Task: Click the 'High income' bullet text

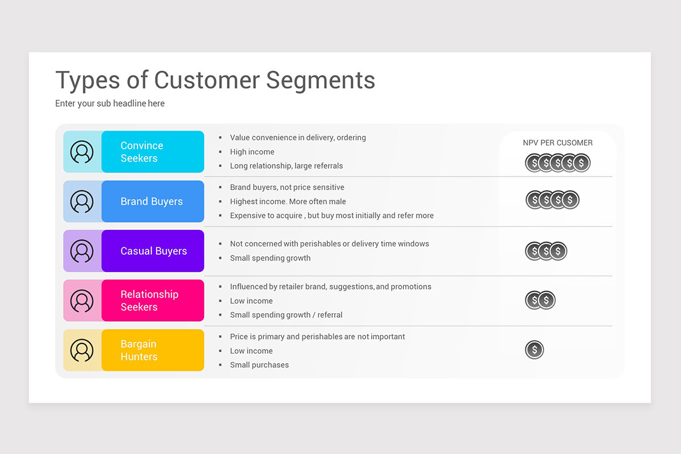Action: point(252,152)
